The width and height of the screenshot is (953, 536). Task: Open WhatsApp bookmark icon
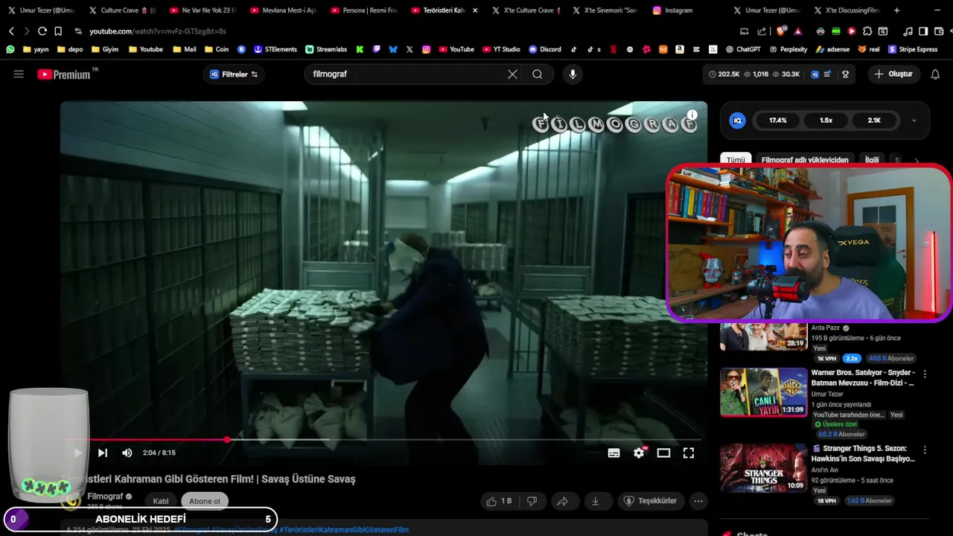coord(10,49)
